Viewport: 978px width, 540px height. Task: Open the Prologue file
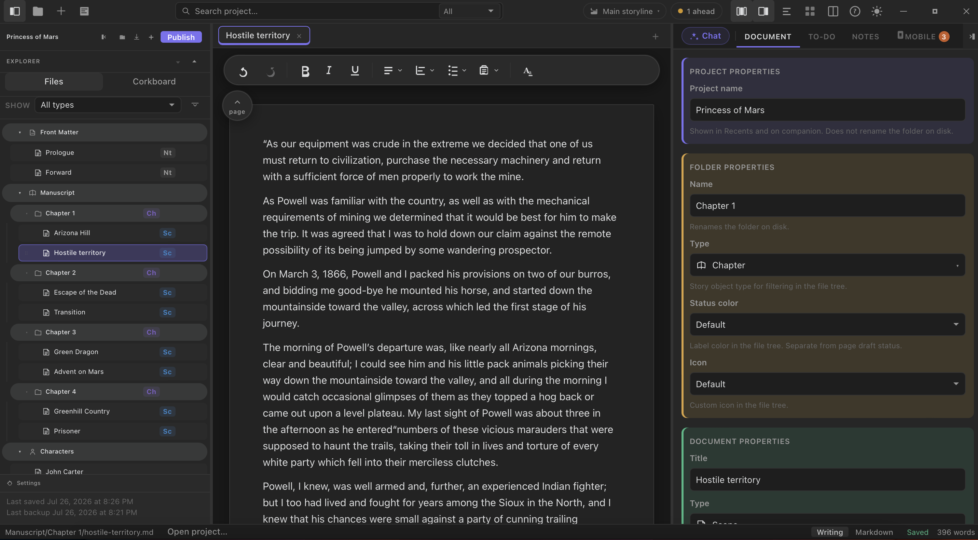(108, 153)
